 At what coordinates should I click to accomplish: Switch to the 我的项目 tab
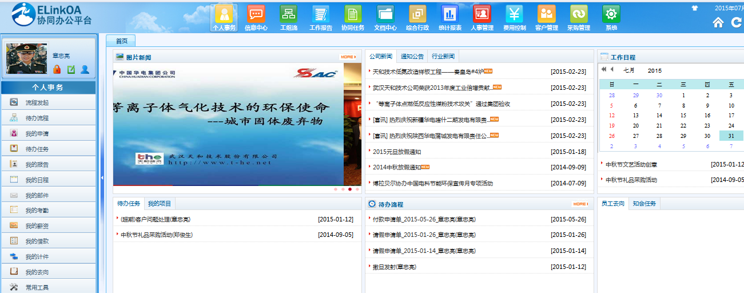coord(159,204)
